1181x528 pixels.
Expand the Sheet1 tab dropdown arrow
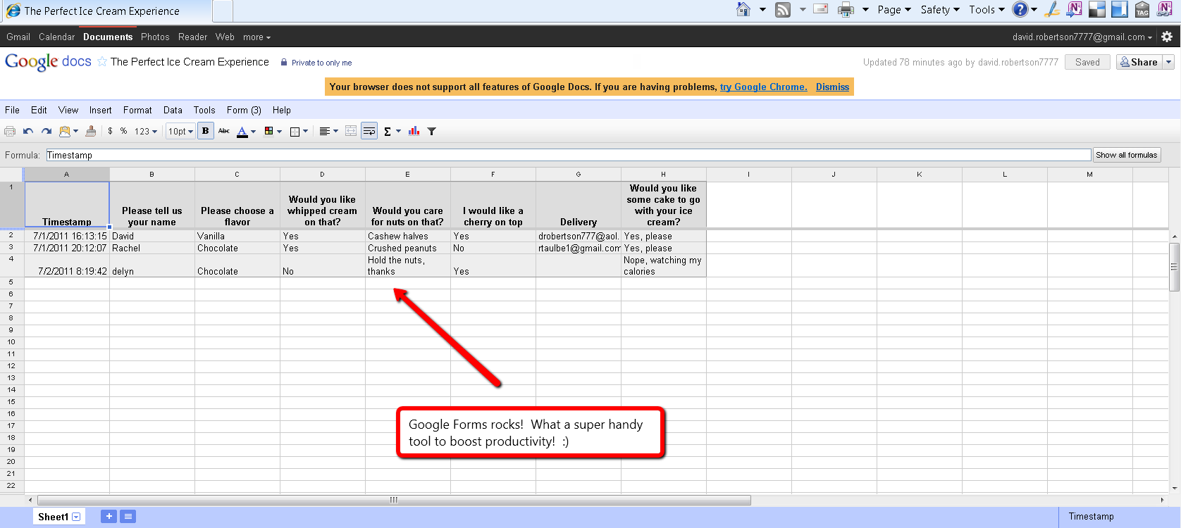point(77,517)
